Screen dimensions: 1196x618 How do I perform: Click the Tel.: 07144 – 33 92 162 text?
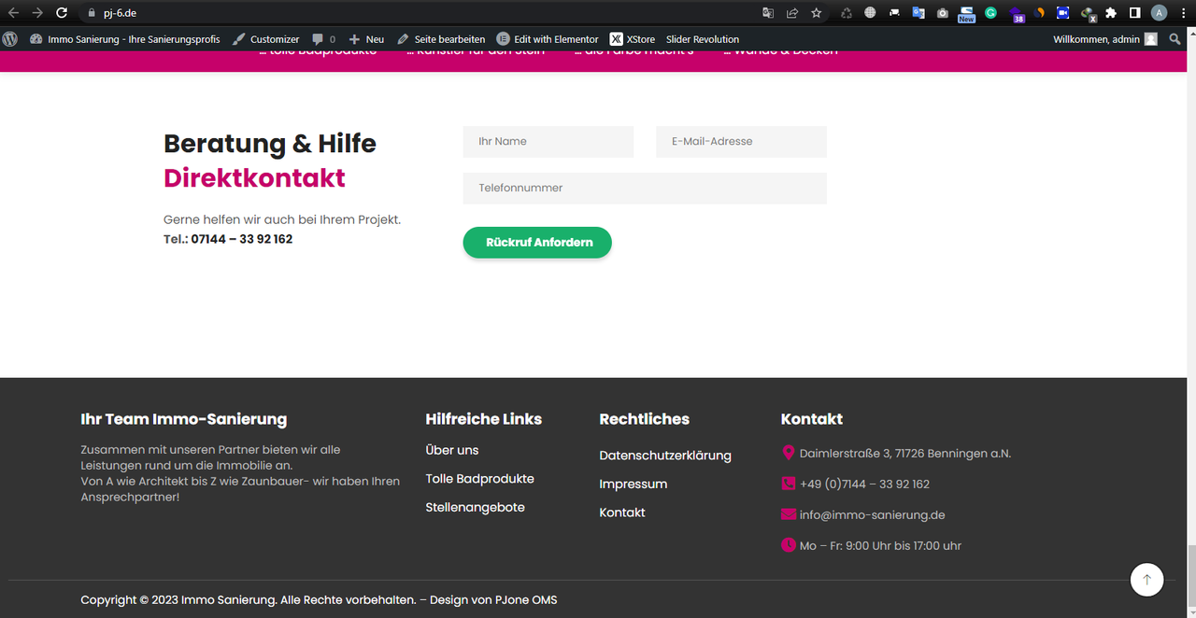[228, 239]
